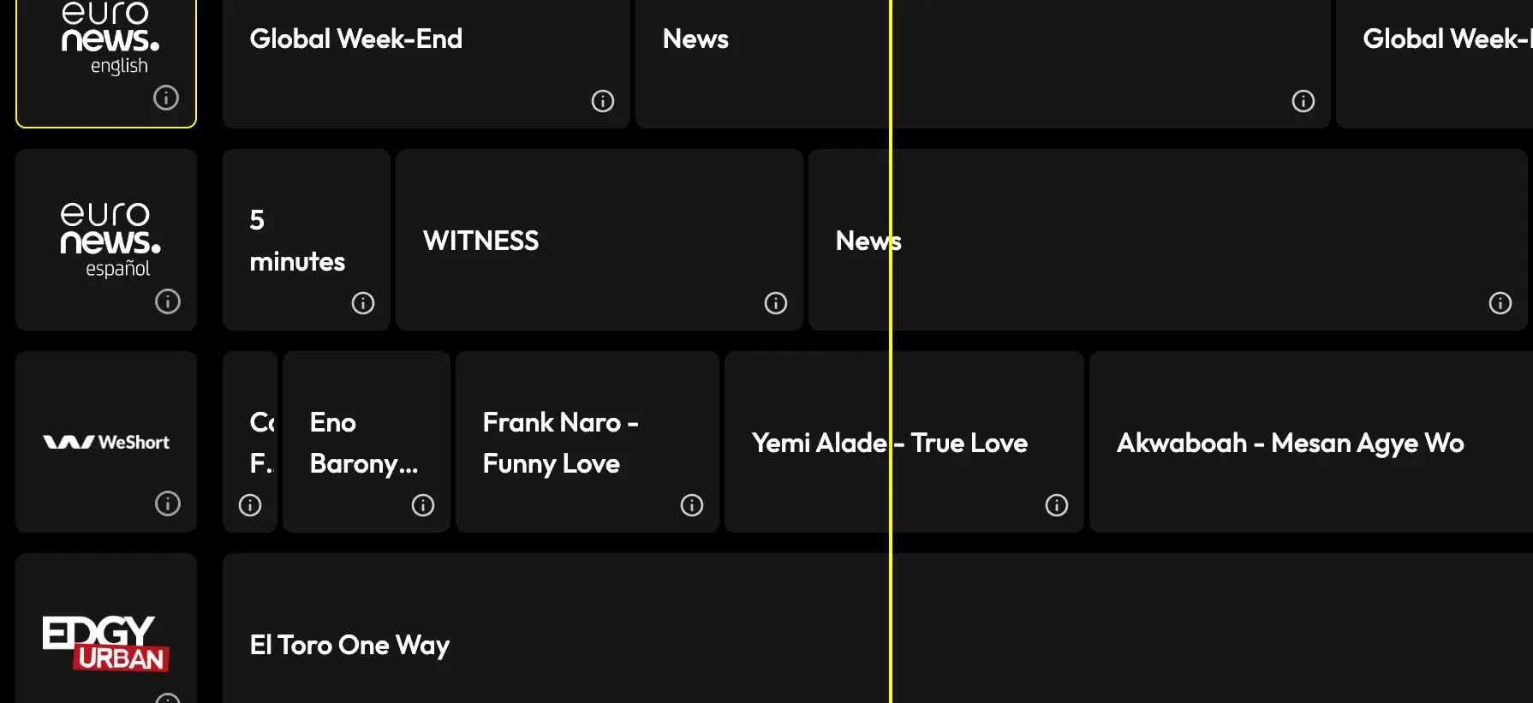Select Euronews Español channel logo
1533x703 pixels.
(x=110, y=239)
